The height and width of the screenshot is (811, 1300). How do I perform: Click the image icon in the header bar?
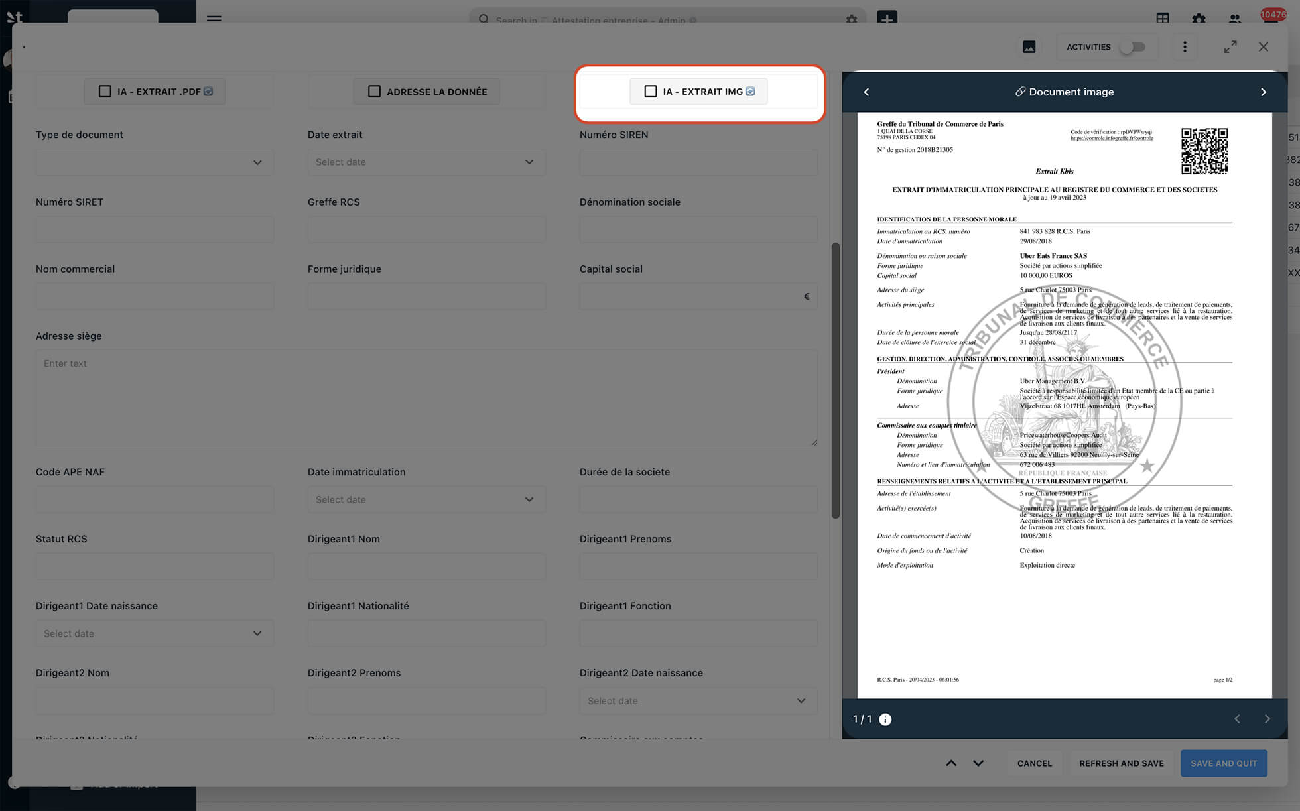pos(1029,47)
